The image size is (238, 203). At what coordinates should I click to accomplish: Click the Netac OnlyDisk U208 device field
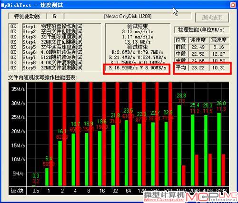click(x=128, y=16)
